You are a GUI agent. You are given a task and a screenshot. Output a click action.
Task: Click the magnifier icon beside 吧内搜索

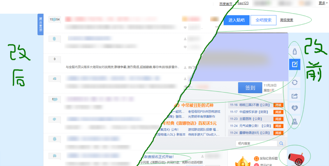281,143
